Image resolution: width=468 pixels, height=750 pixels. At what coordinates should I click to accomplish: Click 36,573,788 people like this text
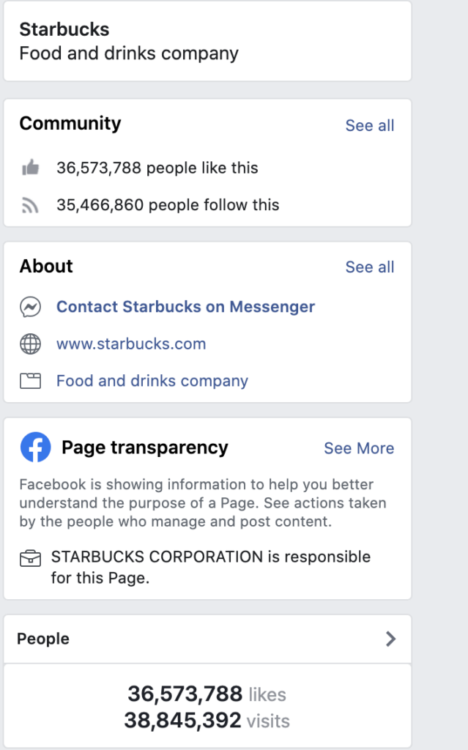point(157,168)
